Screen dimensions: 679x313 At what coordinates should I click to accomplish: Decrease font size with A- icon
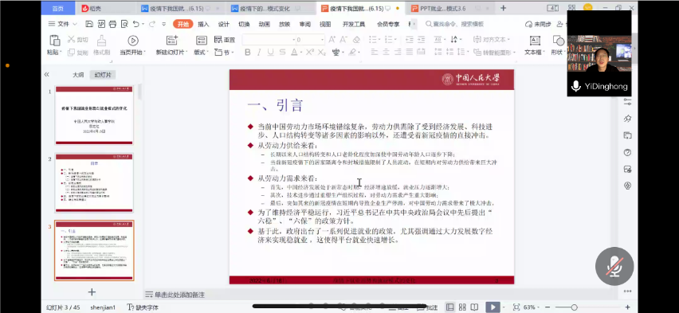pyautogui.click(x=343, y=39)
